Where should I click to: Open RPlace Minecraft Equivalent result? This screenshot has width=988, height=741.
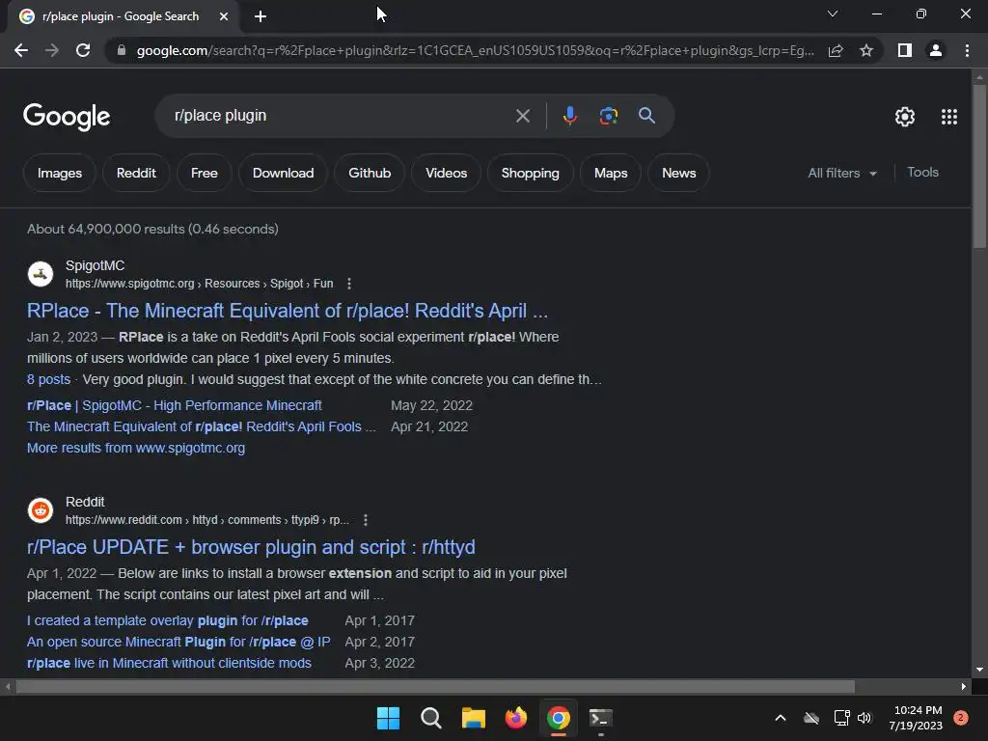tap(288, 311)
